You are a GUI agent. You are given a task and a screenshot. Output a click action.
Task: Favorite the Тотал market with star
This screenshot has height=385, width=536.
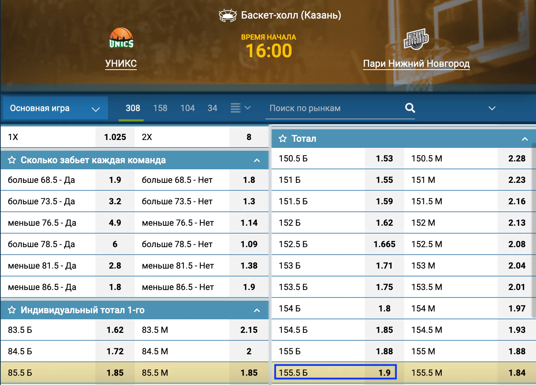click(283, 139)
